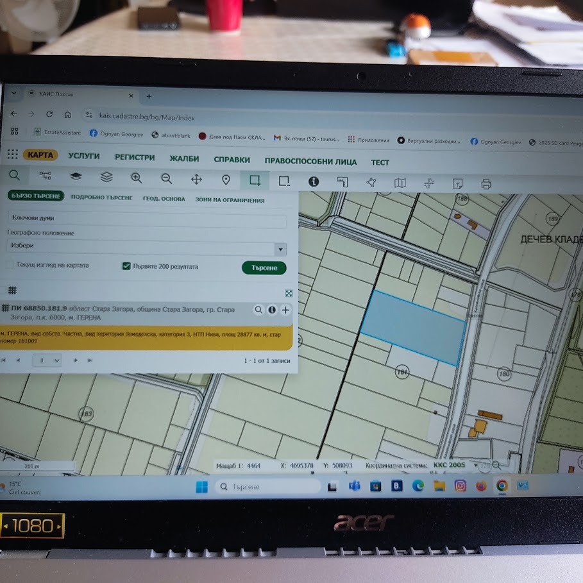
Task: Open the results page number dropdown
Action: coord(47,360)
